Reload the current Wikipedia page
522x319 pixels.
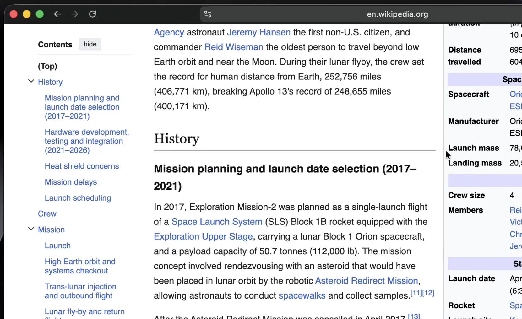[92, 14]
